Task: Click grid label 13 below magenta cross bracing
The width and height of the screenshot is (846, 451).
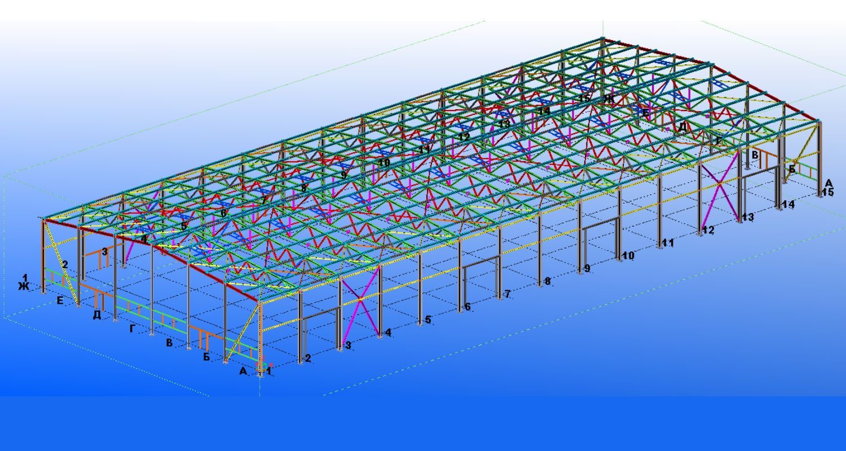Action: (x=748, y=217)
